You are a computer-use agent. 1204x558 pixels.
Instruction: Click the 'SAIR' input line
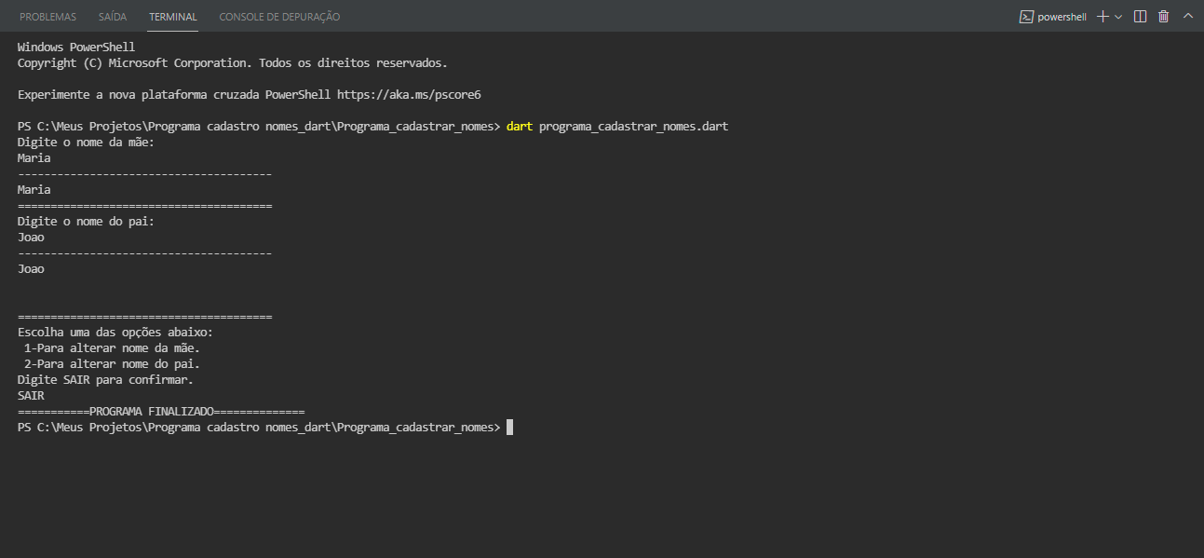(x=31, y=396)
